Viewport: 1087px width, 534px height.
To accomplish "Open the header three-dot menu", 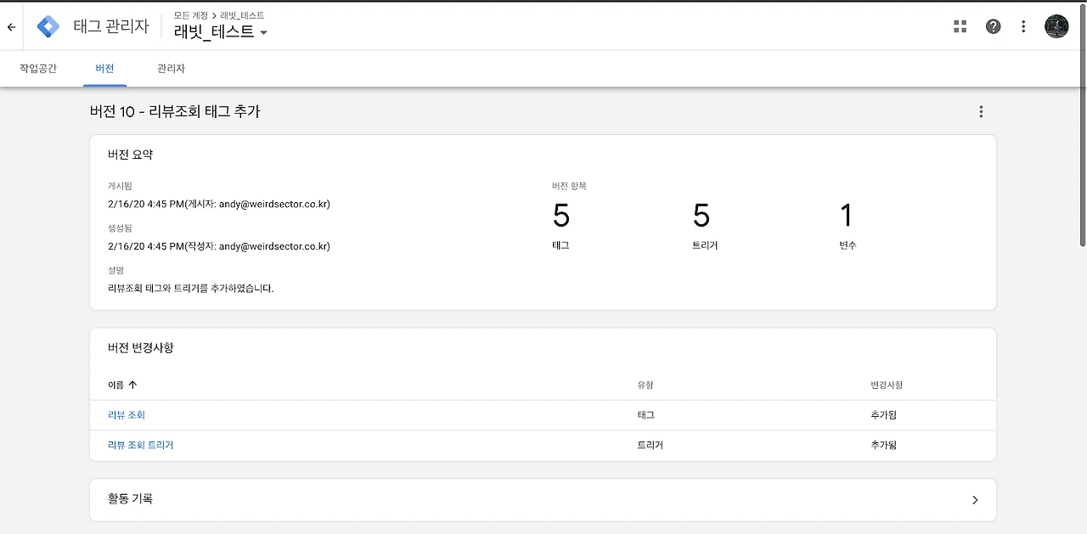I will coord(1023,26).
